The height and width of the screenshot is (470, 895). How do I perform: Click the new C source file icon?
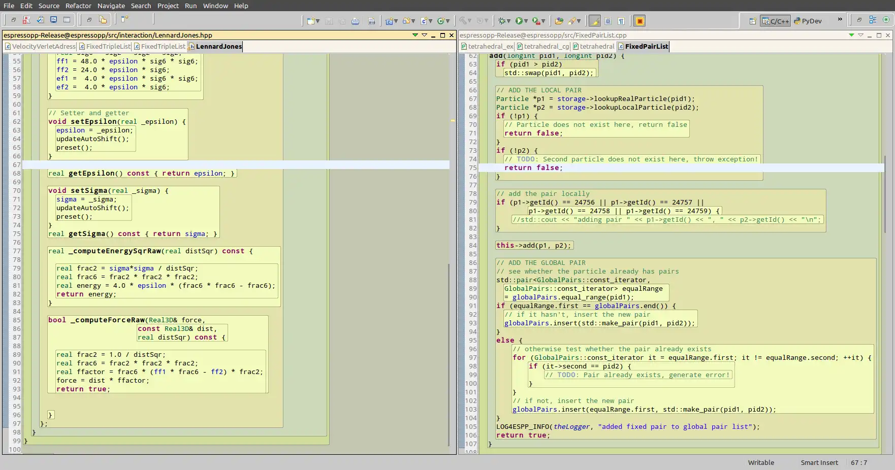point(424,21)
